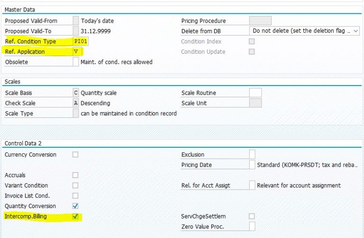This screenshot has height=238, width=364.
Task: Click the Proposed Valid-From field
Action: pos(76,21)
